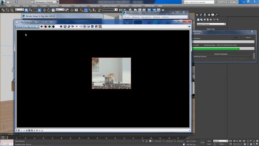Viewport: 259px width, 146px height.
Task: Toggle 3D Snaps in main toolbar
Action: click(x=81, y=10)
